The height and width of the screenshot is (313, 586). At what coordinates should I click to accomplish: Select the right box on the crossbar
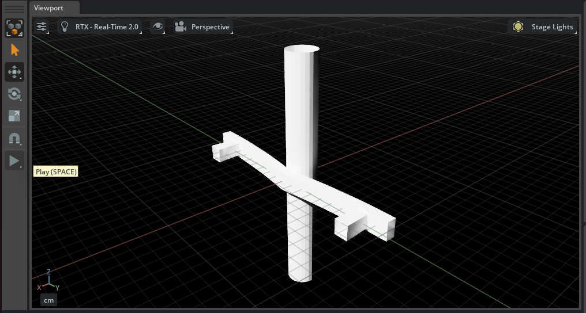[350, 226]
